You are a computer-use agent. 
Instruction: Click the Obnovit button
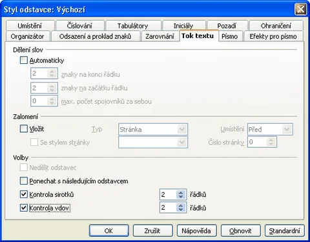(x=241, y=230)
